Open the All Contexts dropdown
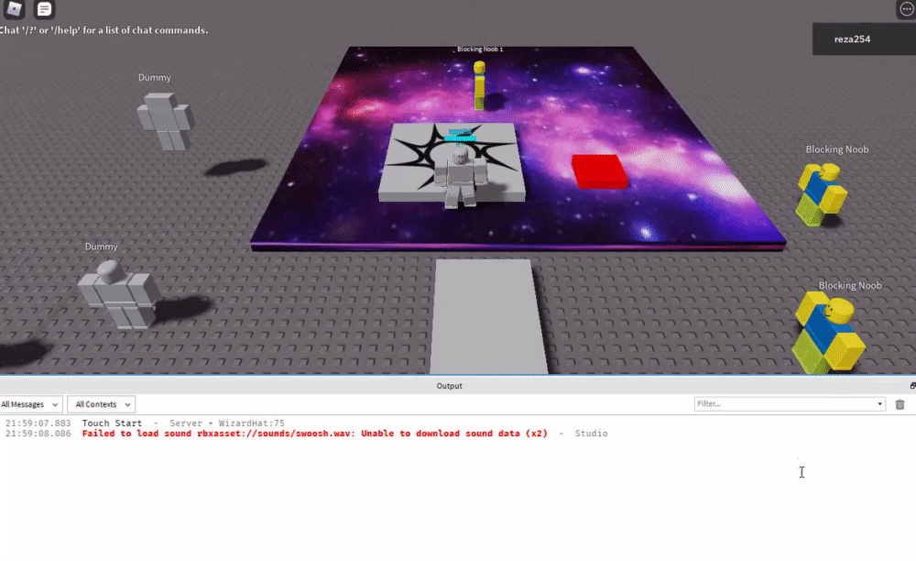This screenshot has height=561, width=916. pyautogui.click(x=101, y=404)
